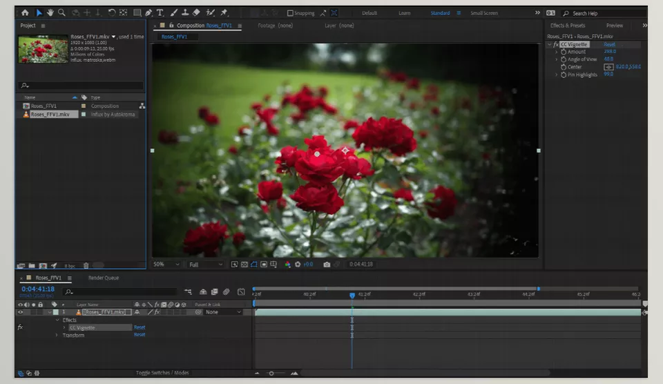Select the Zoom magnifier tool
The width and height of the screenshot is (663, 384).
click(x=61, y=12)
